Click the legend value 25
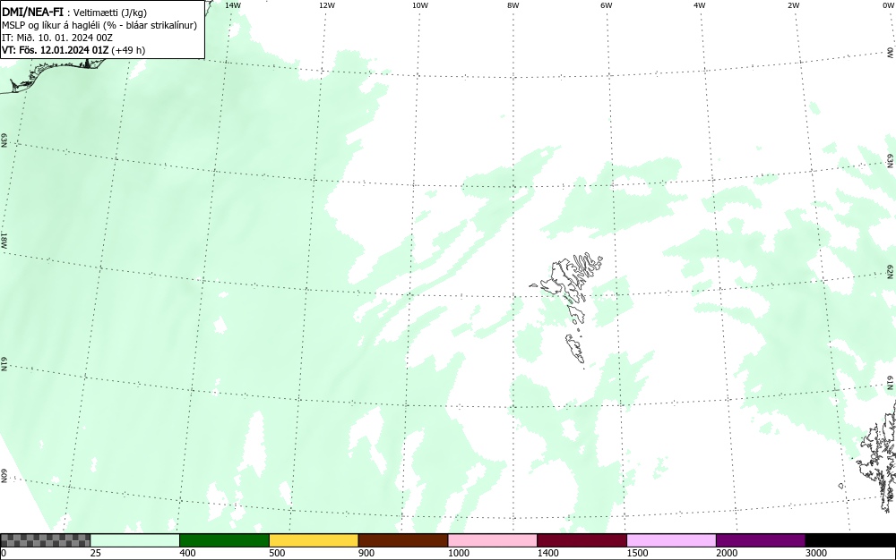Image resolution: width=896 pixels, height=560 pixels. click(96, 553)
